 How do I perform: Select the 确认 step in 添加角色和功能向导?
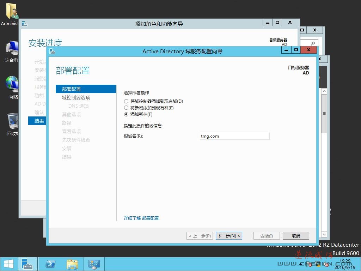point(39,112)
